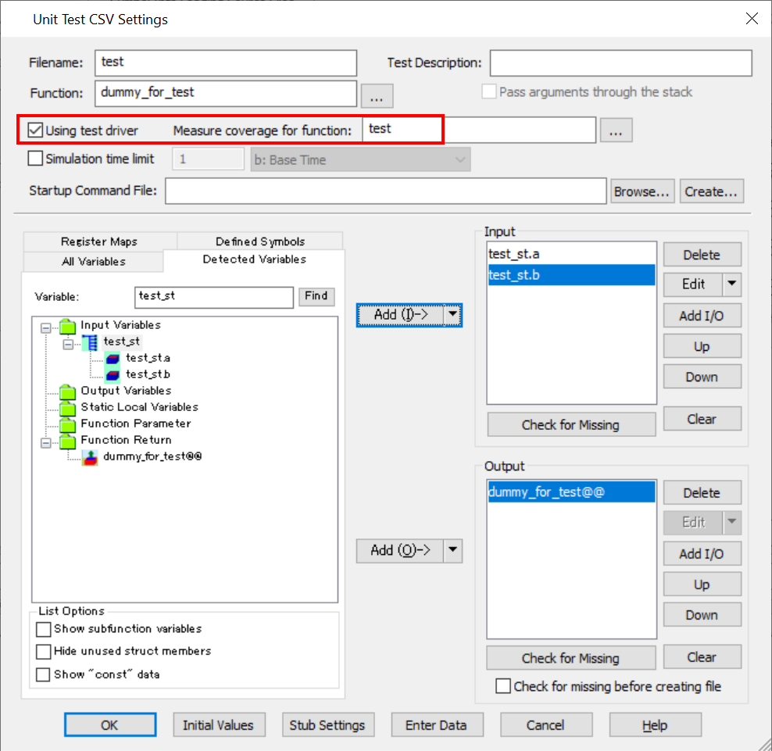The image size is (772, 751).
Task: Select the Detected Variables tab
Action: pyautogui.click(x=254, y=259)
